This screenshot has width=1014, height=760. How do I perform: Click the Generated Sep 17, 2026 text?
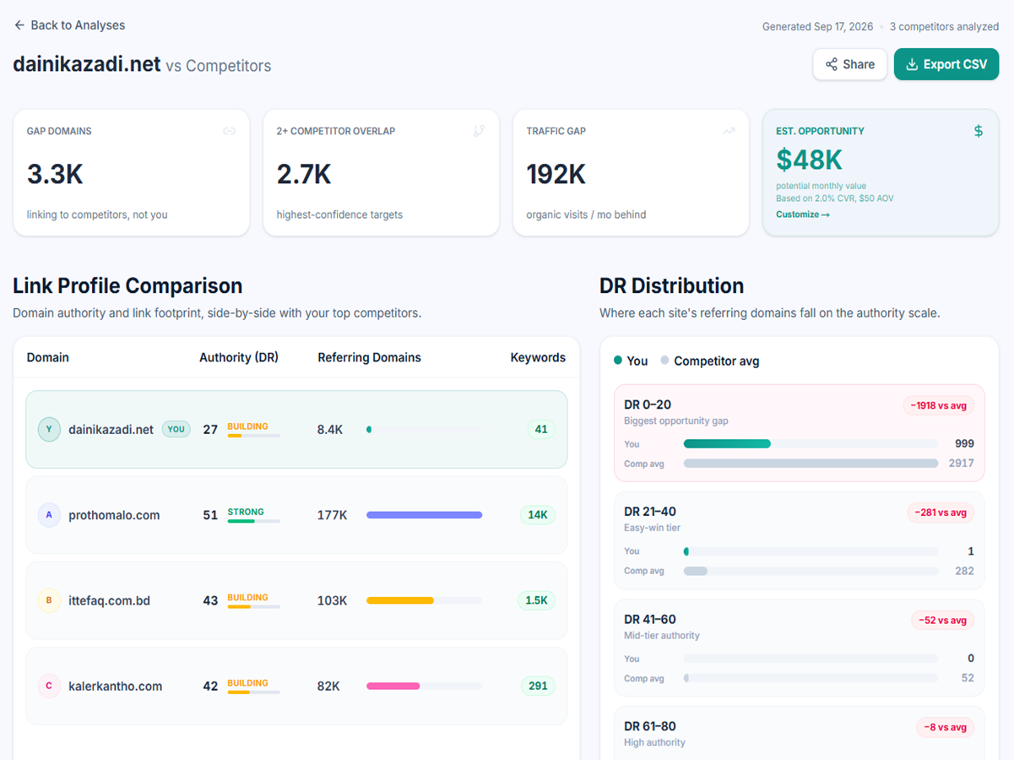817,26
